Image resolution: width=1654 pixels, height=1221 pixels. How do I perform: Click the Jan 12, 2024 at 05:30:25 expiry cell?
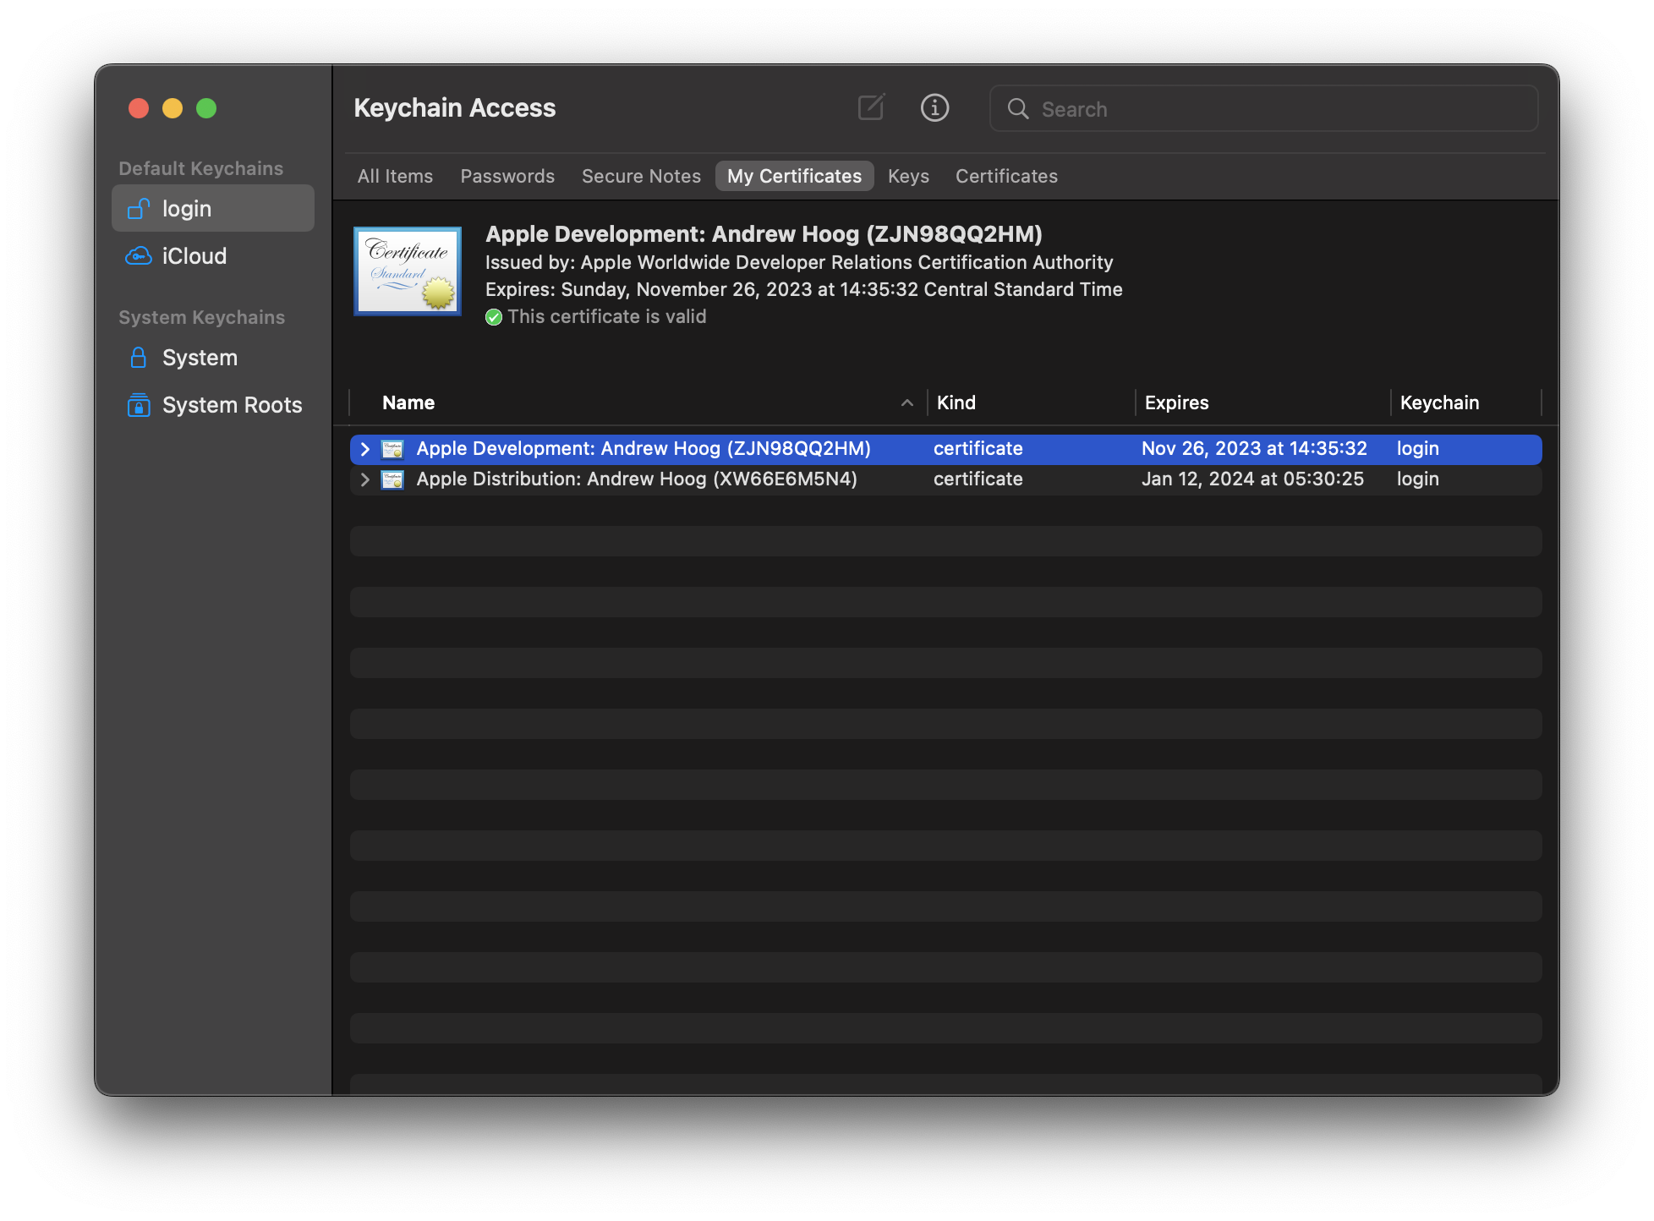(x=1252, y=479)
